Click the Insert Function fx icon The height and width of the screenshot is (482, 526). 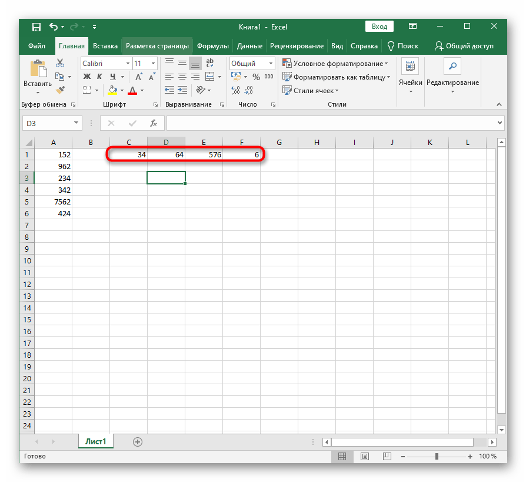coord(154,123)
